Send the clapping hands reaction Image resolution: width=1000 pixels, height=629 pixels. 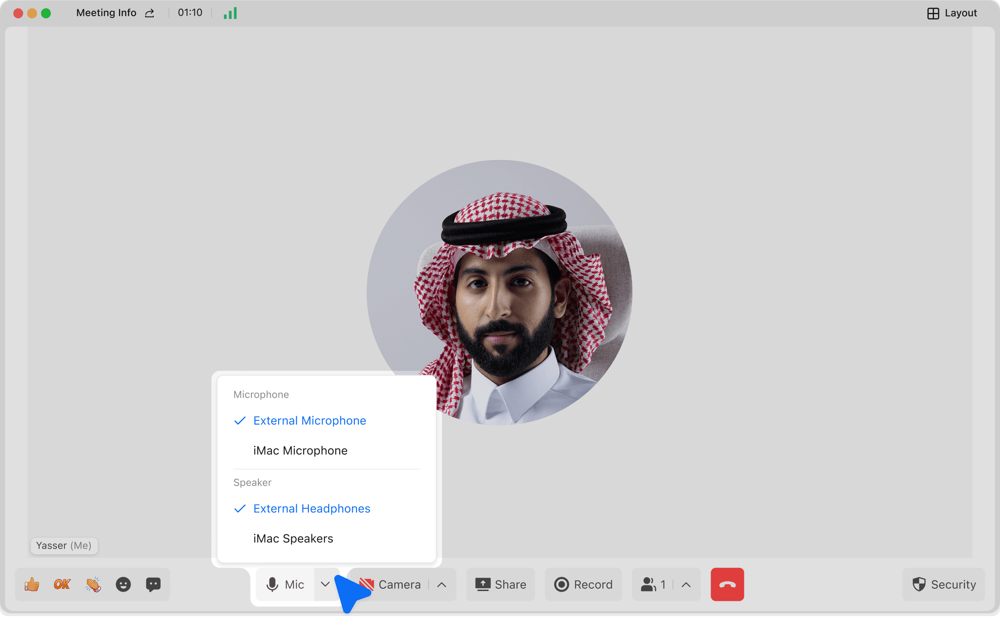coord(93,585)
